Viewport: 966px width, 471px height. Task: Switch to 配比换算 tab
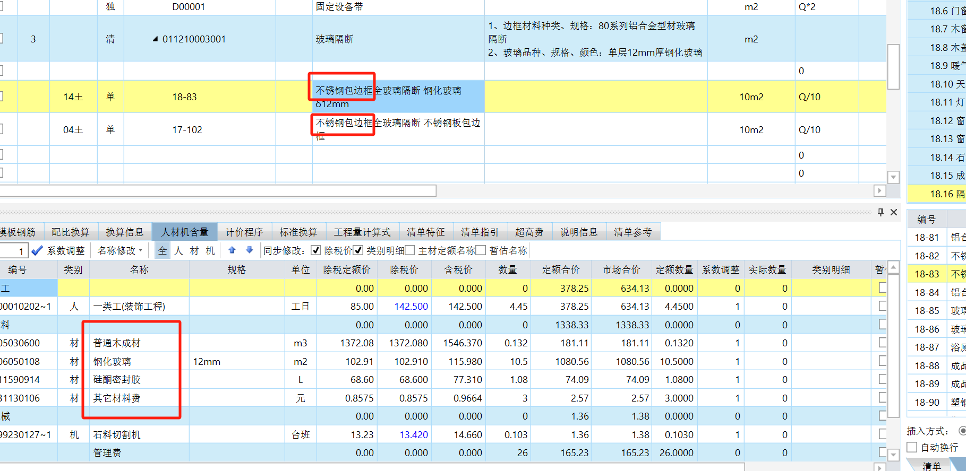coord(71,232)
